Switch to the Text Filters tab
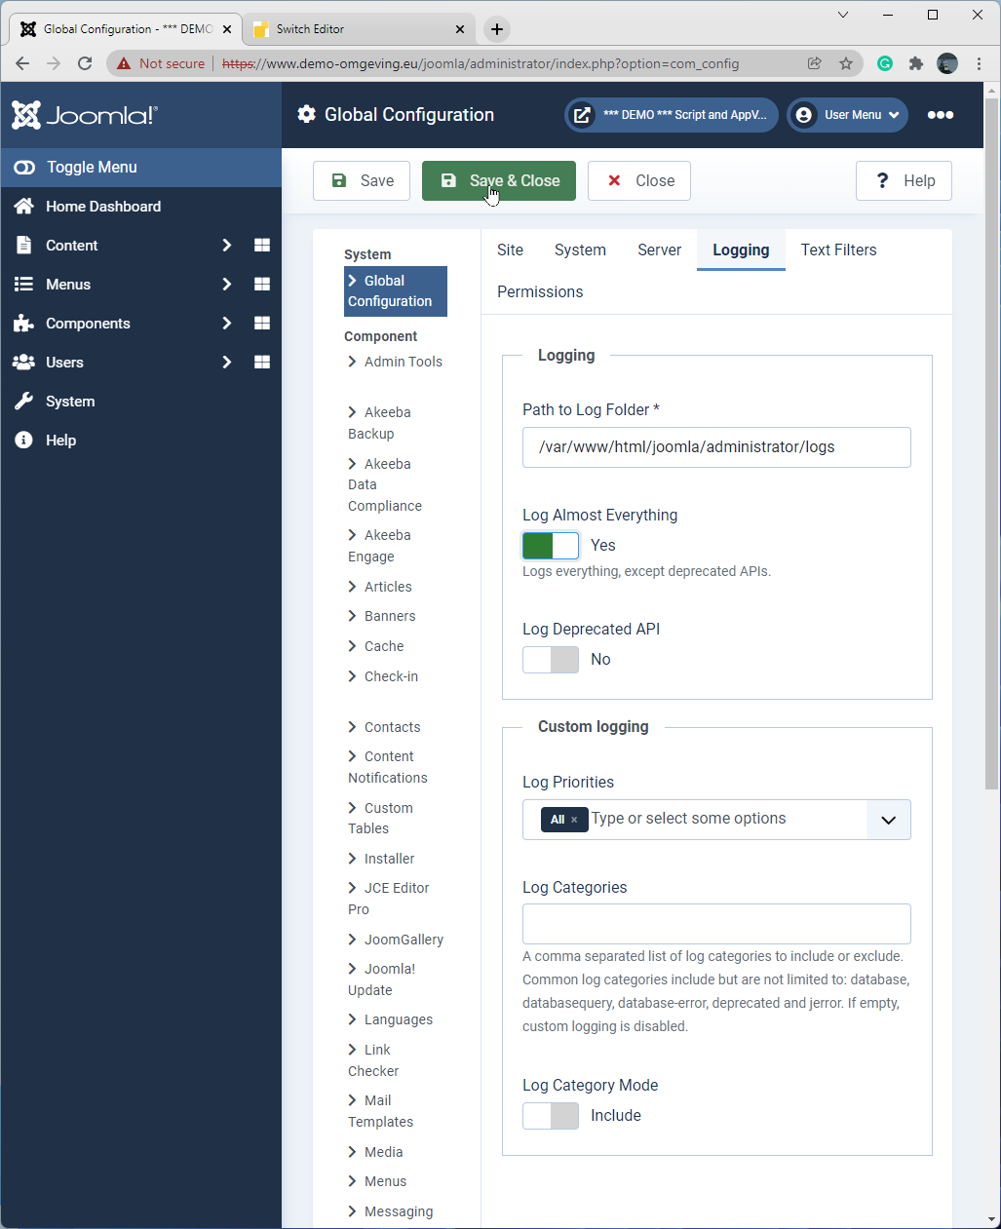Viewport: 1001px width, 1229px height. (x=838, y=250)
